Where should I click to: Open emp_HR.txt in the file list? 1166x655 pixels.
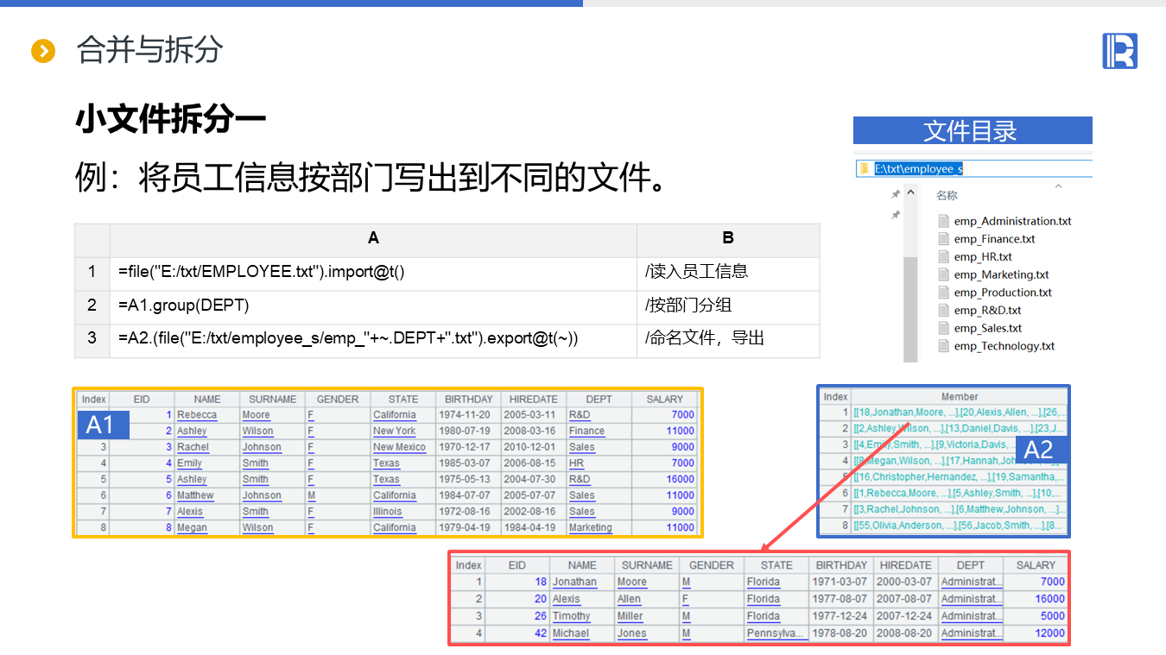click(x=983, y=257)
